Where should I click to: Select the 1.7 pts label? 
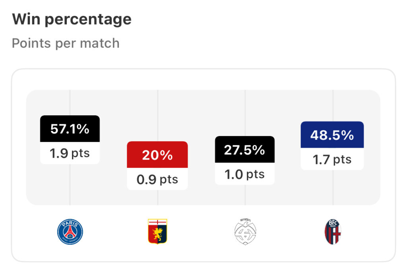coord(332,159)
